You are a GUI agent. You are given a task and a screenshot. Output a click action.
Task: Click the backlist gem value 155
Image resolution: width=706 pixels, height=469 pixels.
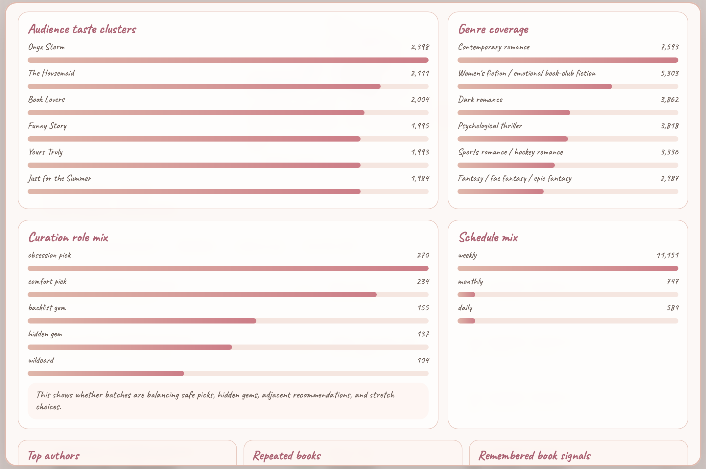[x=423, y=308]
